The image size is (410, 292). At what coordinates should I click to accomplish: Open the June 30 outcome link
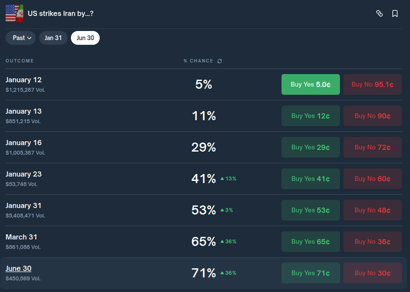(x=18, y=269)
